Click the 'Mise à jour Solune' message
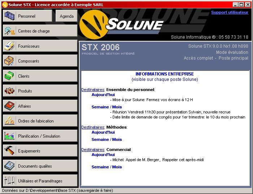This screenshot has width=253, height=194. 151,100
